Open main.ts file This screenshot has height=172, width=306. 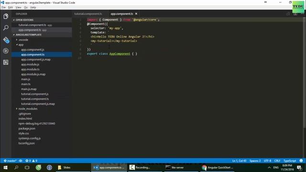26,84
